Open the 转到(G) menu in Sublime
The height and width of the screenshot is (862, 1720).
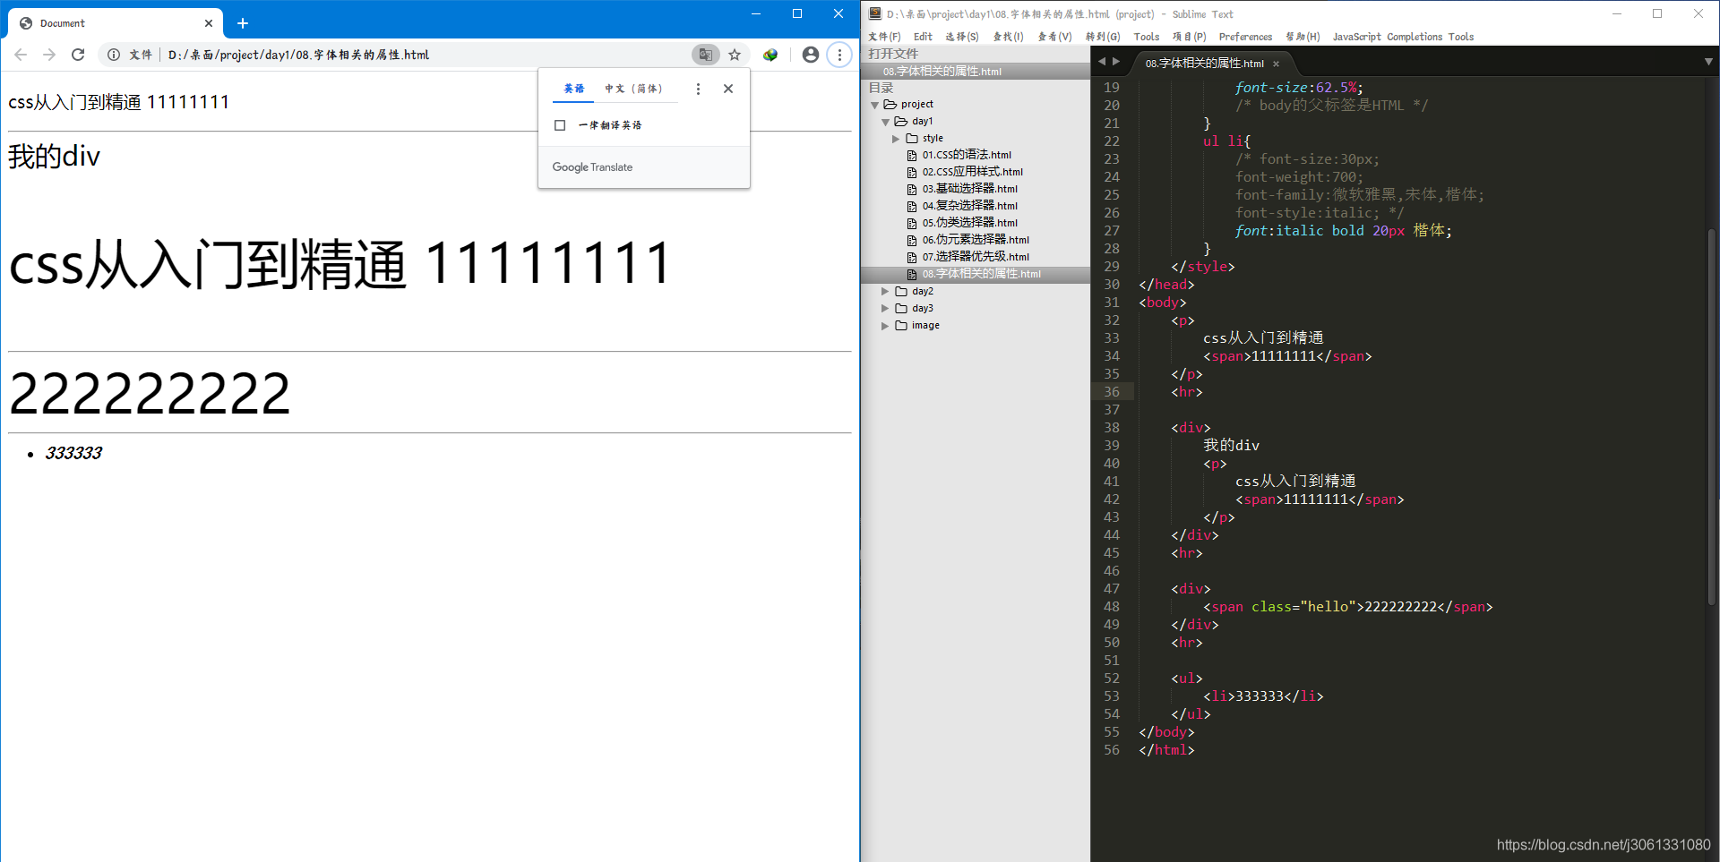(x=1103, y=37)
